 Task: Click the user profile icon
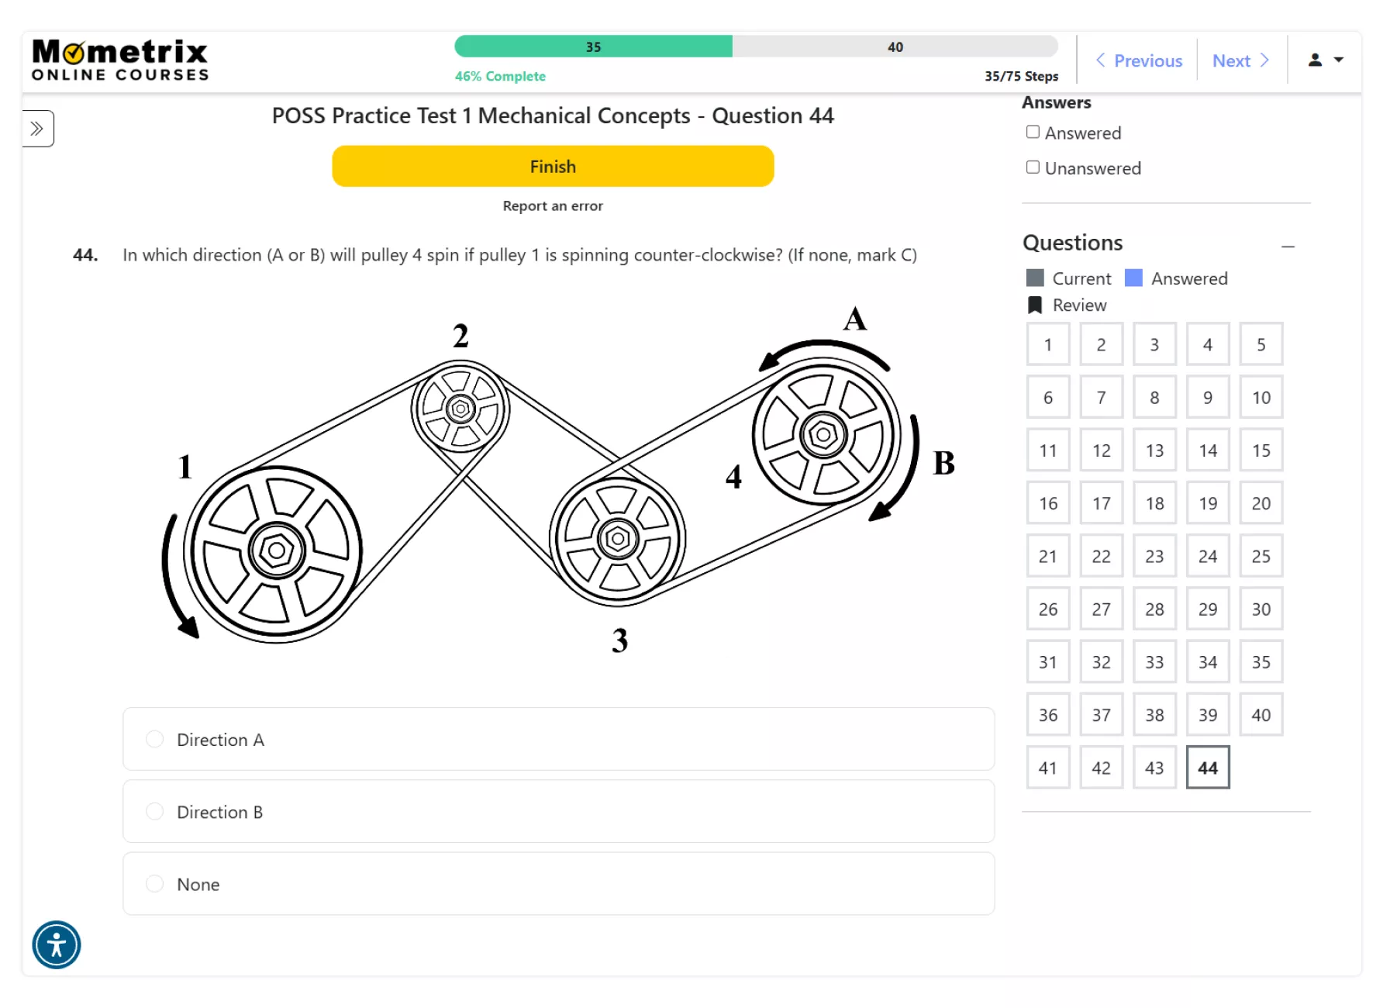[1315, 60]
